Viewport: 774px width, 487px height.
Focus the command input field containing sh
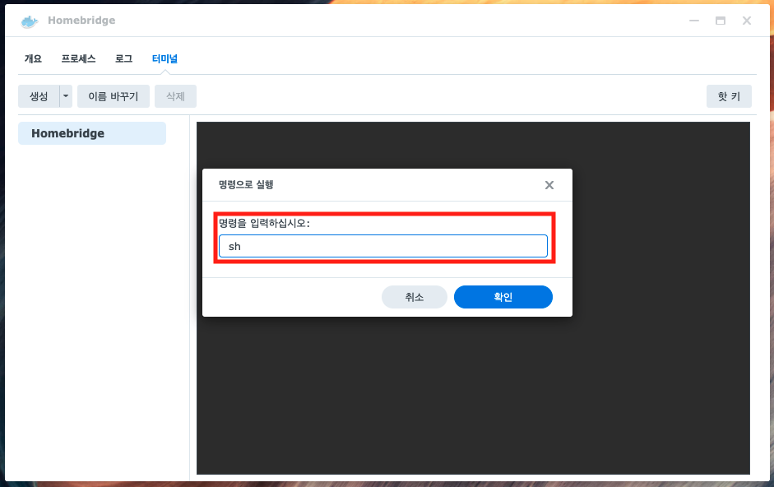coord(383,246)
